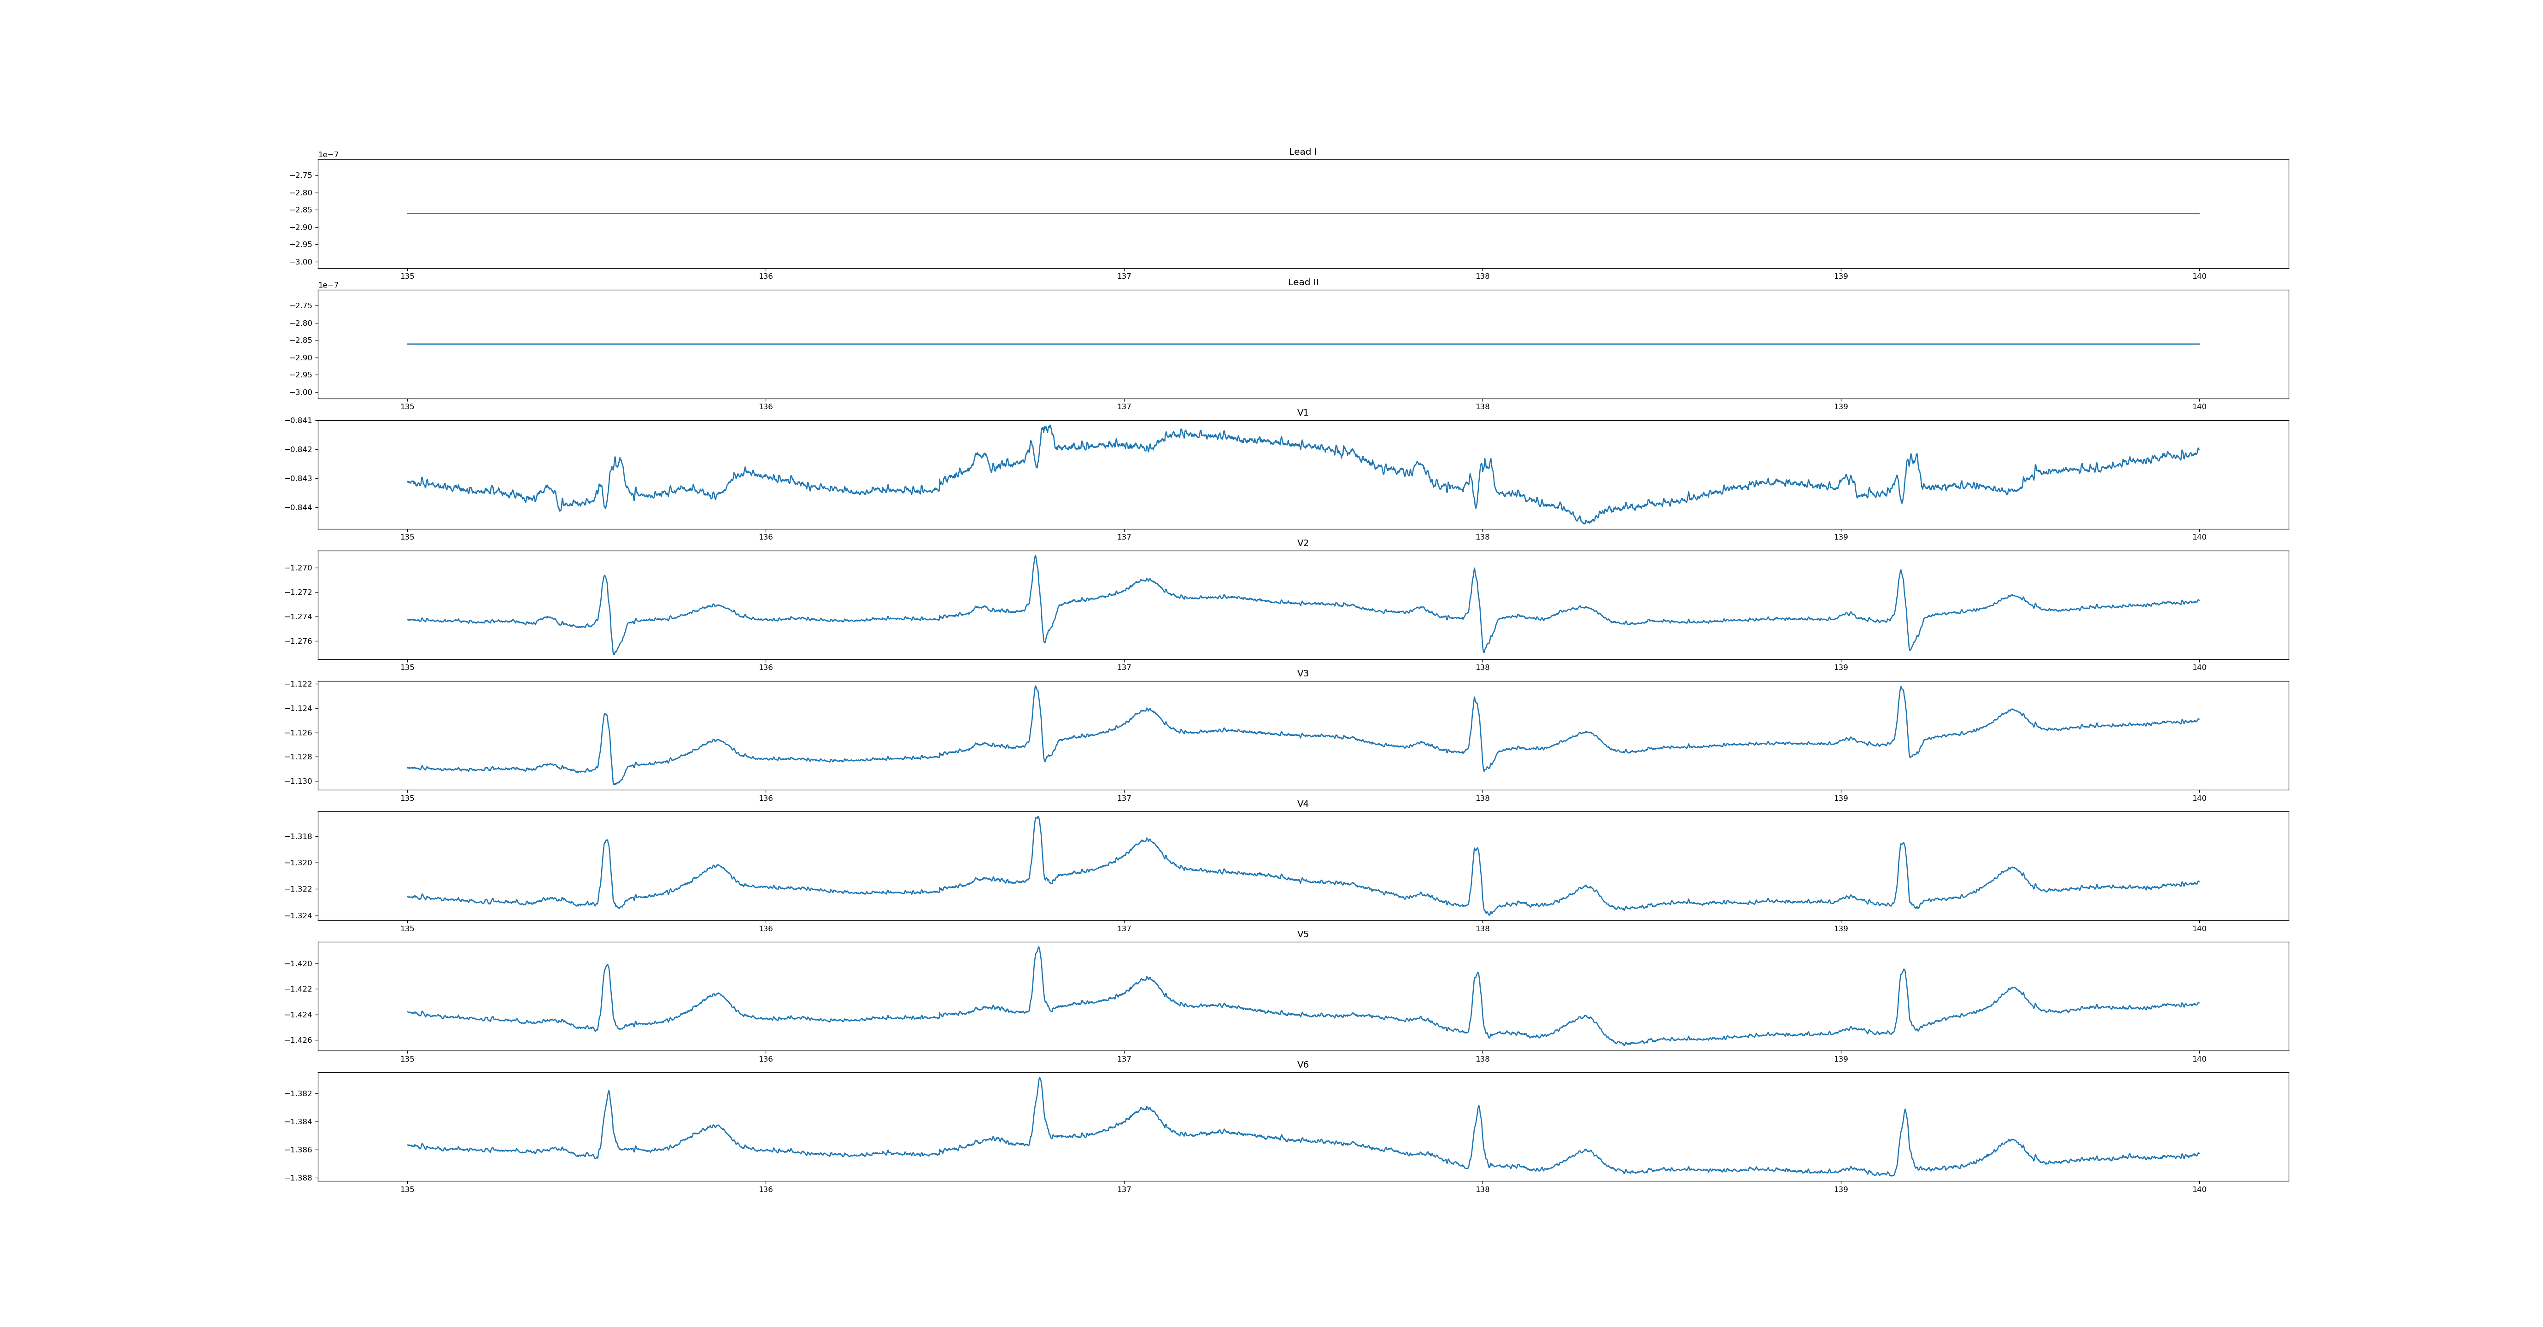Click the -1.420 y-axis label on V5
Image resolution: width=2543 pixels, height=1327 pixels.
coord(299,963)
